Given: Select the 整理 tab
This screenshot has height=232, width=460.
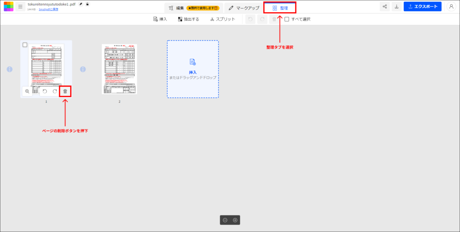Looking at the screenshot, I should (280, 8).
